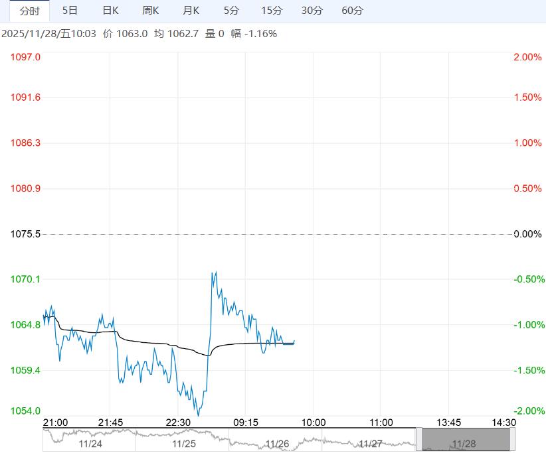Viewport: 546px width, 453px height.
Task: Switch to the 5日 five-day chart tab
Action: point(70,11)
